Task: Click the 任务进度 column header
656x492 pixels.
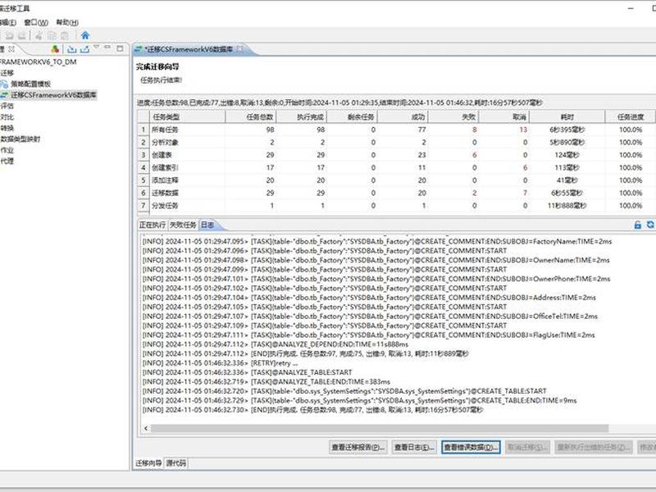Action: point(630,116)
